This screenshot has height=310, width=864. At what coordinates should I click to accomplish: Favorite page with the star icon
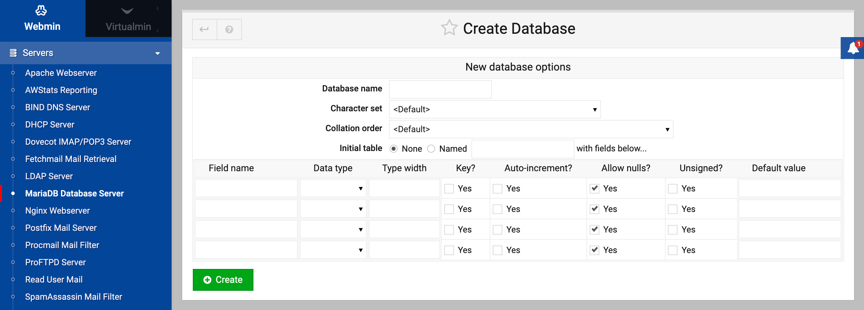(x=449, y=28)
